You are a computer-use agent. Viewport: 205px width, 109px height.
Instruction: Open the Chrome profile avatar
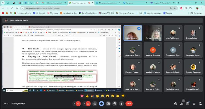(197, 8)
